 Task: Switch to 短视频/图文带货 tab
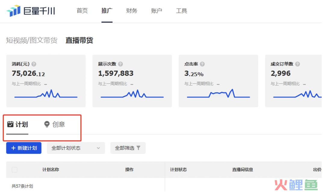click(32, 40)
